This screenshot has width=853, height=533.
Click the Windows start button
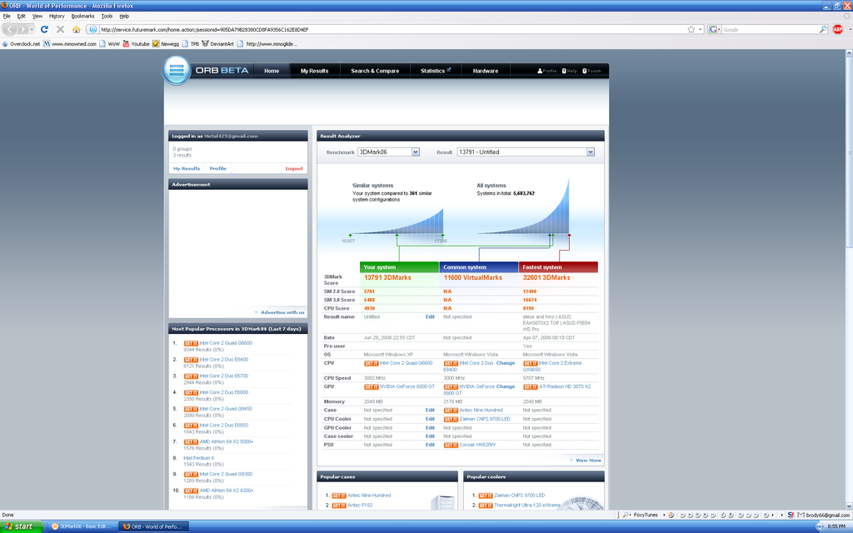(x=21, y=526)
